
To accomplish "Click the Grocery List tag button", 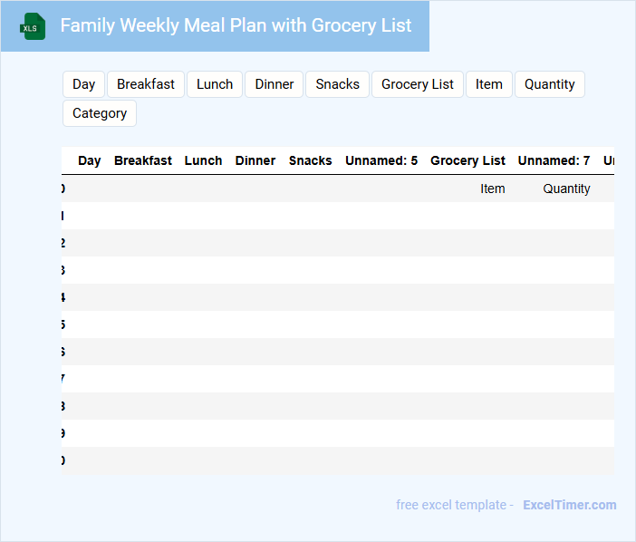I will tap(418, 84).
